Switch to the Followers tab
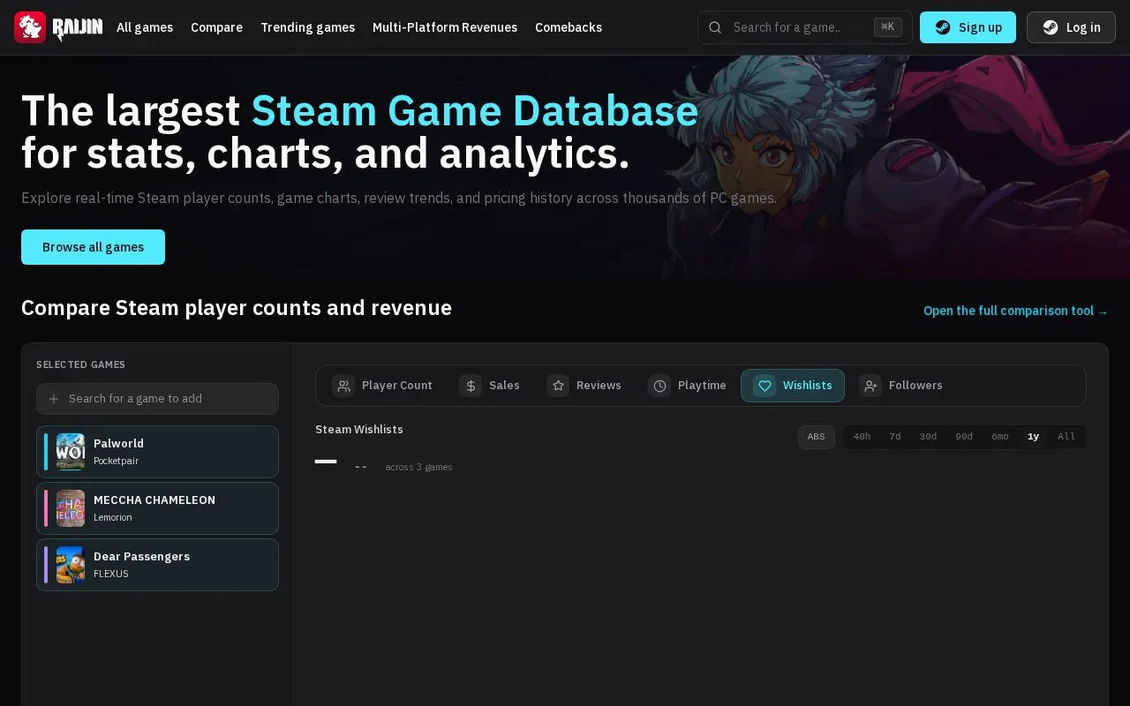The height and width of the screenshot is (706, 1130). coord(901,386)
